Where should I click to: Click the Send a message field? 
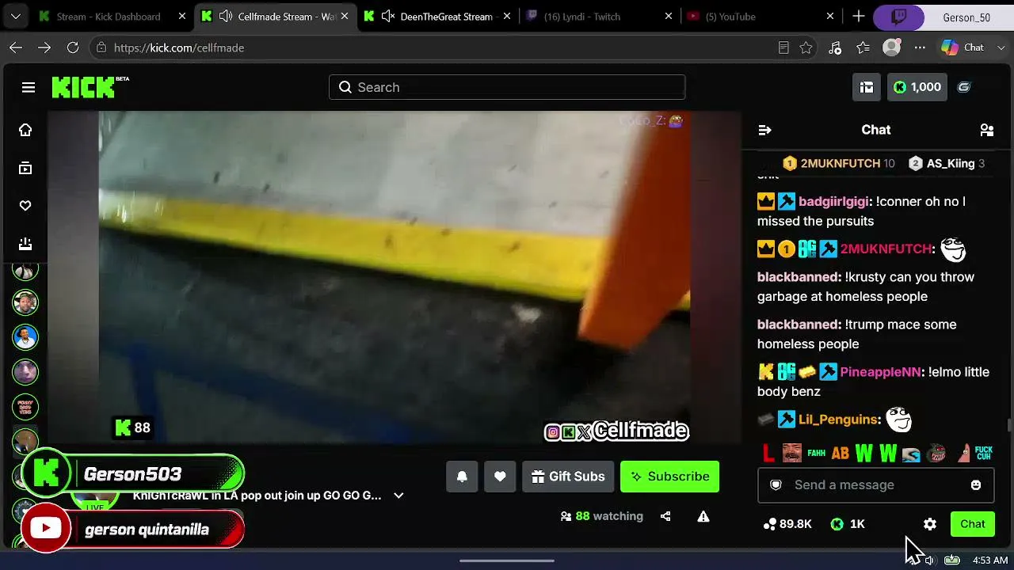coord(875,484)
